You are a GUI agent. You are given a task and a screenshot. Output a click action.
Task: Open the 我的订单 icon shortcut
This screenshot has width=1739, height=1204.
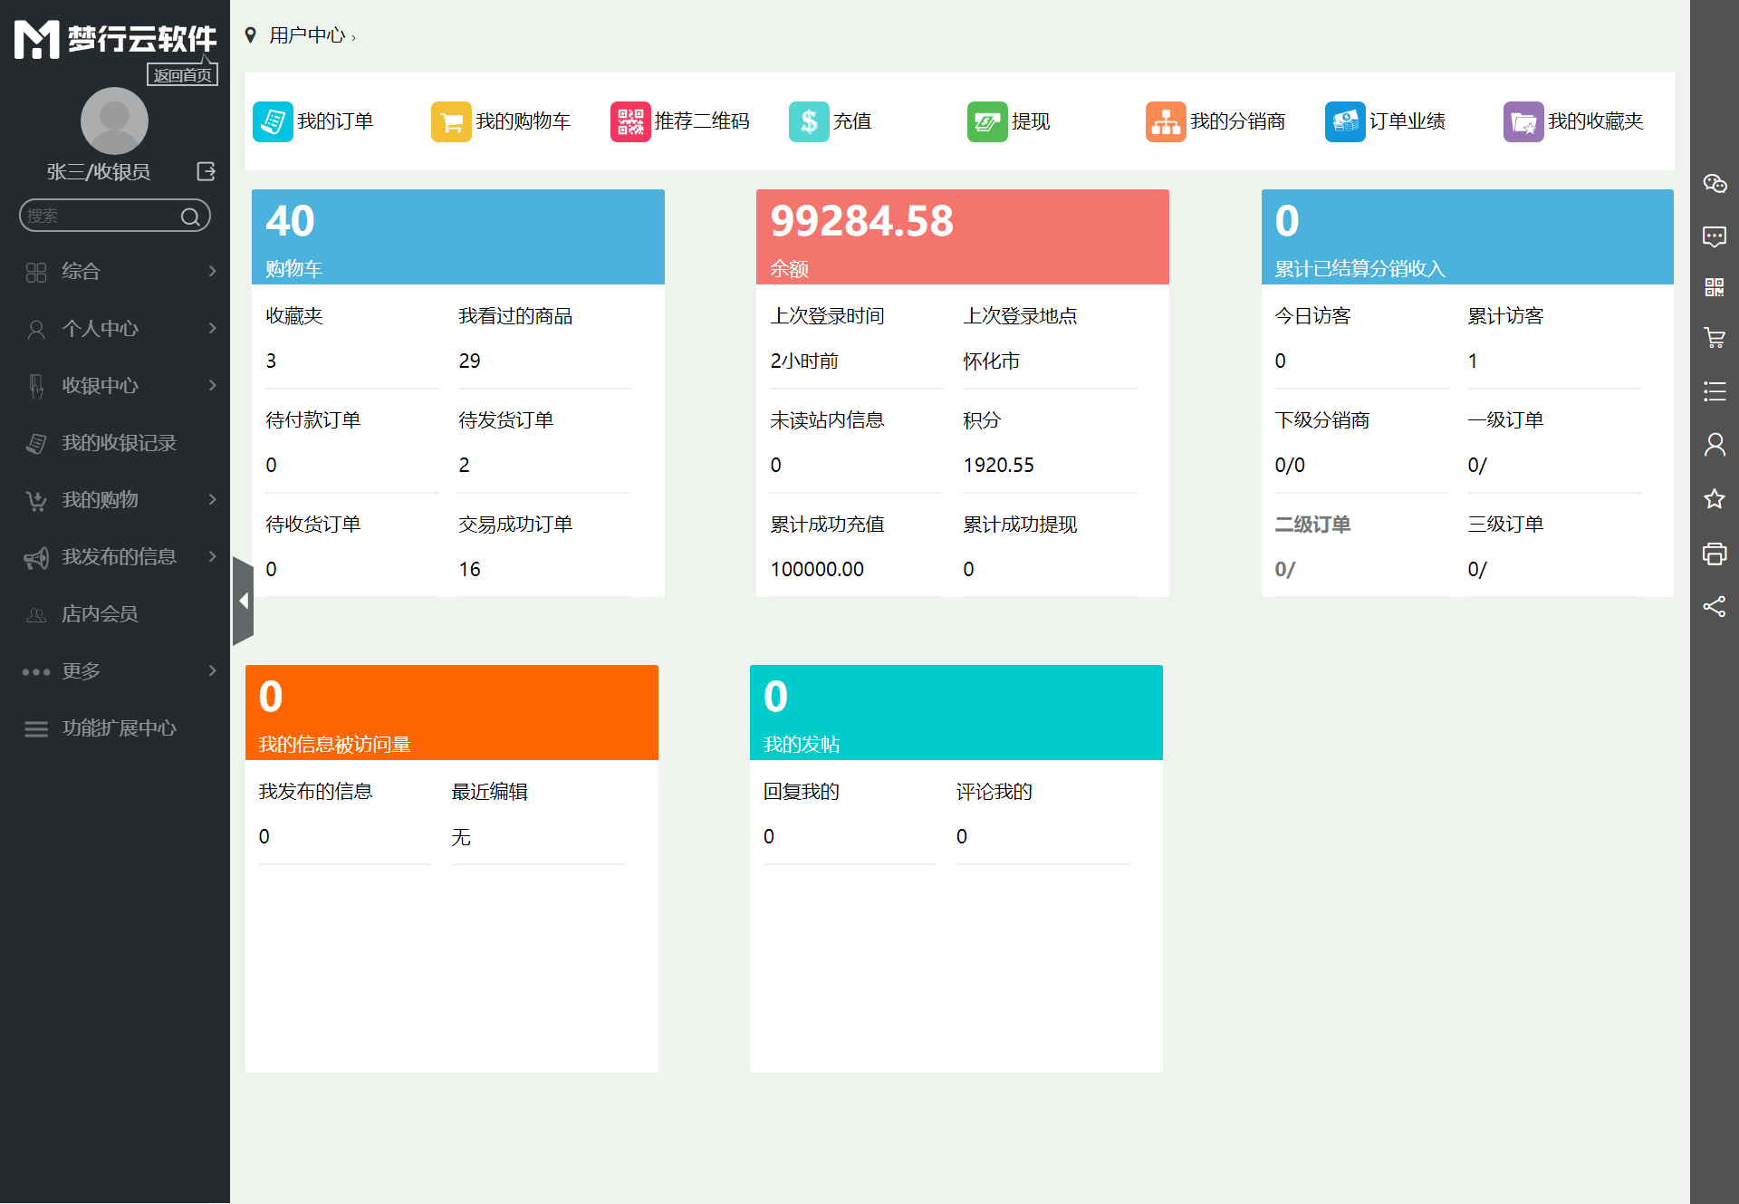coord(273,121)
